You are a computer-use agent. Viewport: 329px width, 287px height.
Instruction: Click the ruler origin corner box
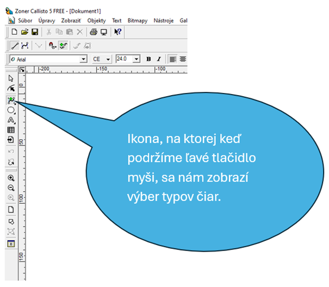click(x=22, y=70)
